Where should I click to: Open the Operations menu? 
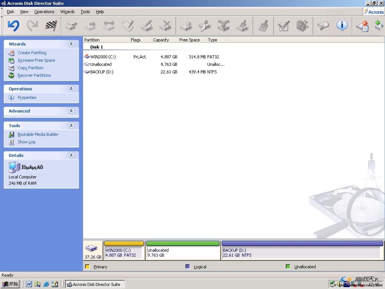[44, 12]
